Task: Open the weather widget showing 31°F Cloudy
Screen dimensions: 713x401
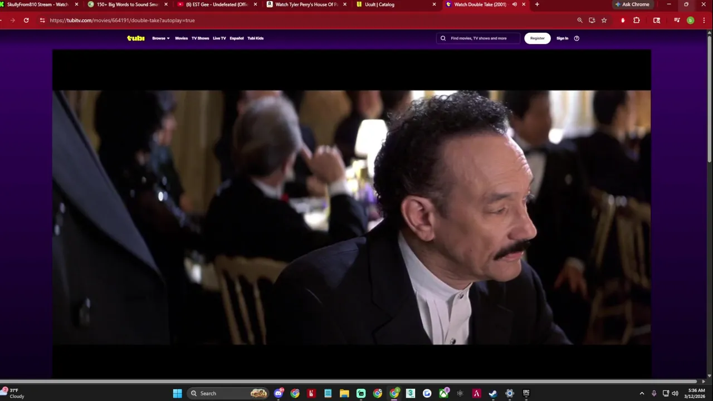Action: click(13, 393)
